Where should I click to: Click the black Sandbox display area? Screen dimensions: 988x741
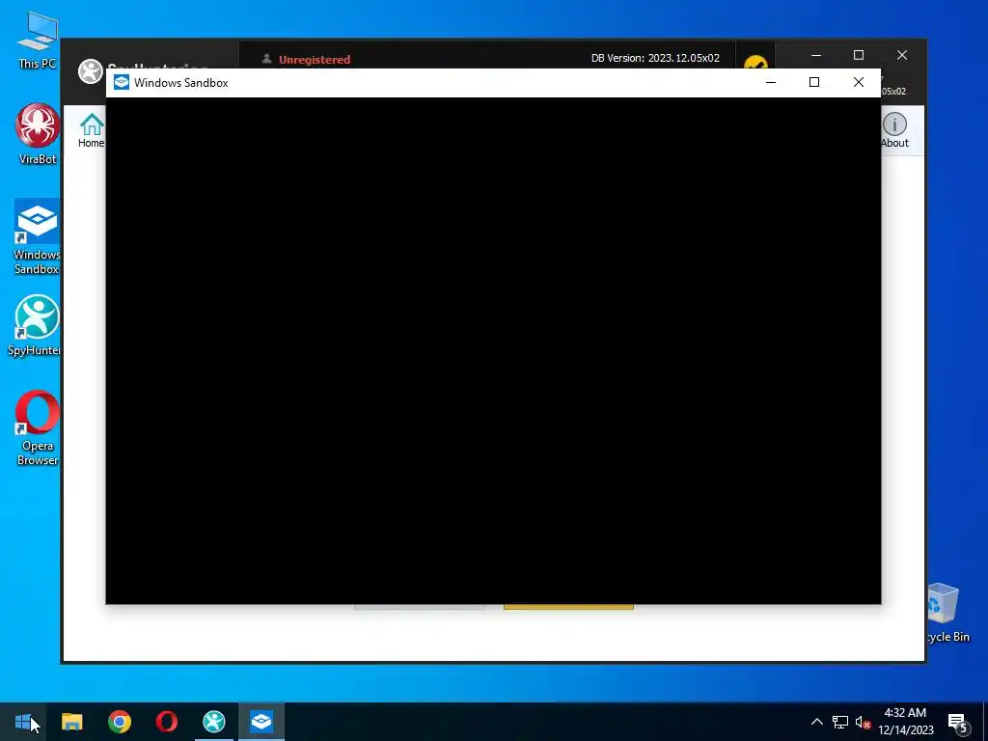pos(493,350)
